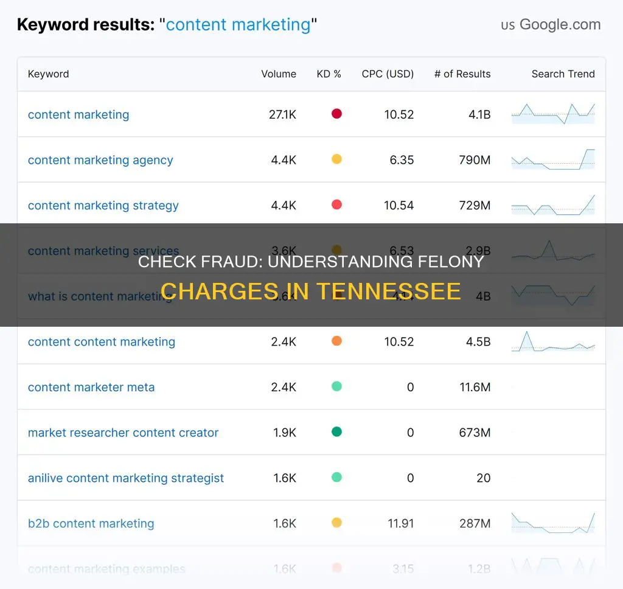The image size is (623, 589).
Task: Open 'content marketing strategy' keyword
Action: [103, 206]
